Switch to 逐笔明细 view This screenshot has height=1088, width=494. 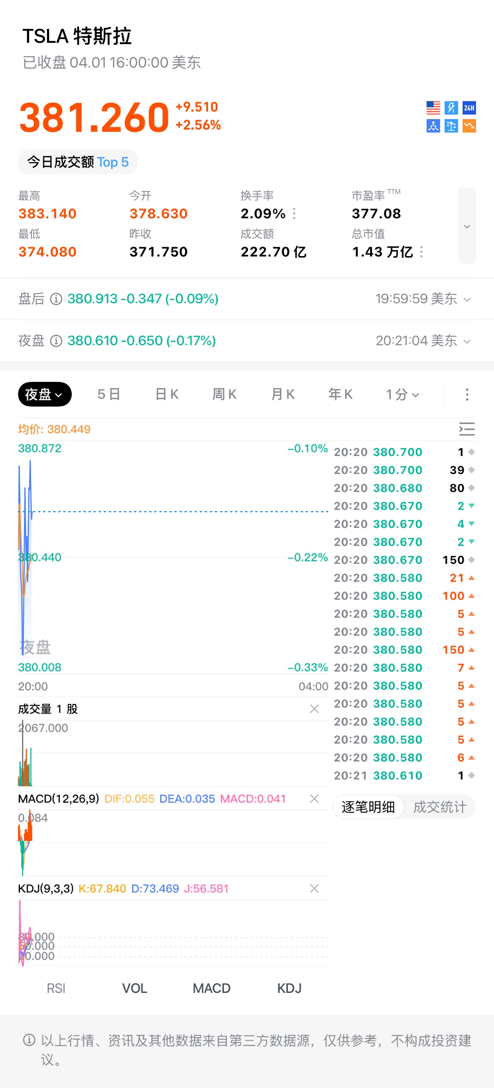tap(368, 807)
